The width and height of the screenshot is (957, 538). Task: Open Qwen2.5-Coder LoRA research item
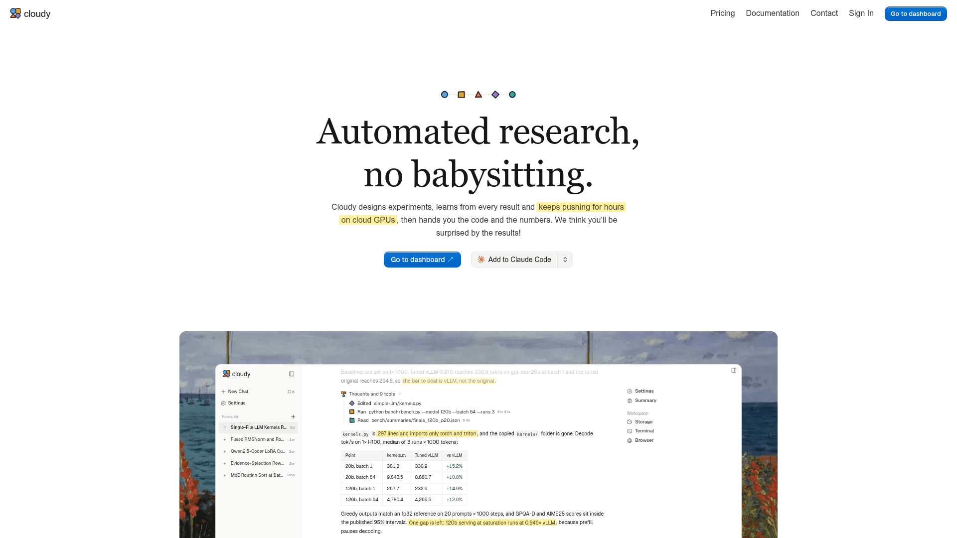point(258,451)
